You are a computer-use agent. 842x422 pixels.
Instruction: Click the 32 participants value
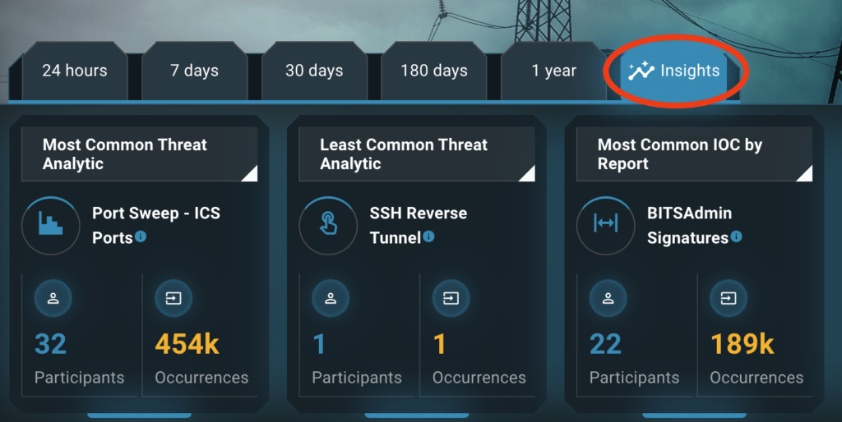coord(50,344)
